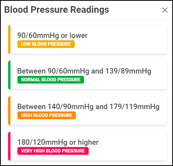Click the Normal Blood Pressure badge

pyautogui.click(x=51, y=80)
